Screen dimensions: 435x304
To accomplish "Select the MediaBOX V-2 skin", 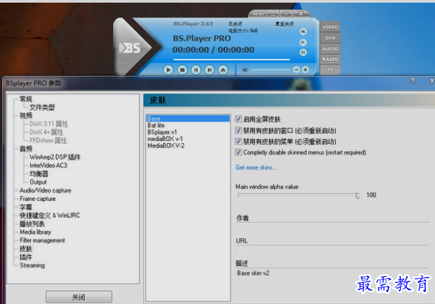I will (166, 146).
